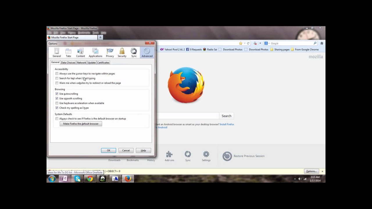This screenshot has height=209, width=372.
Task: Click the search magnifier in the Google box
Action: [315, 43]
